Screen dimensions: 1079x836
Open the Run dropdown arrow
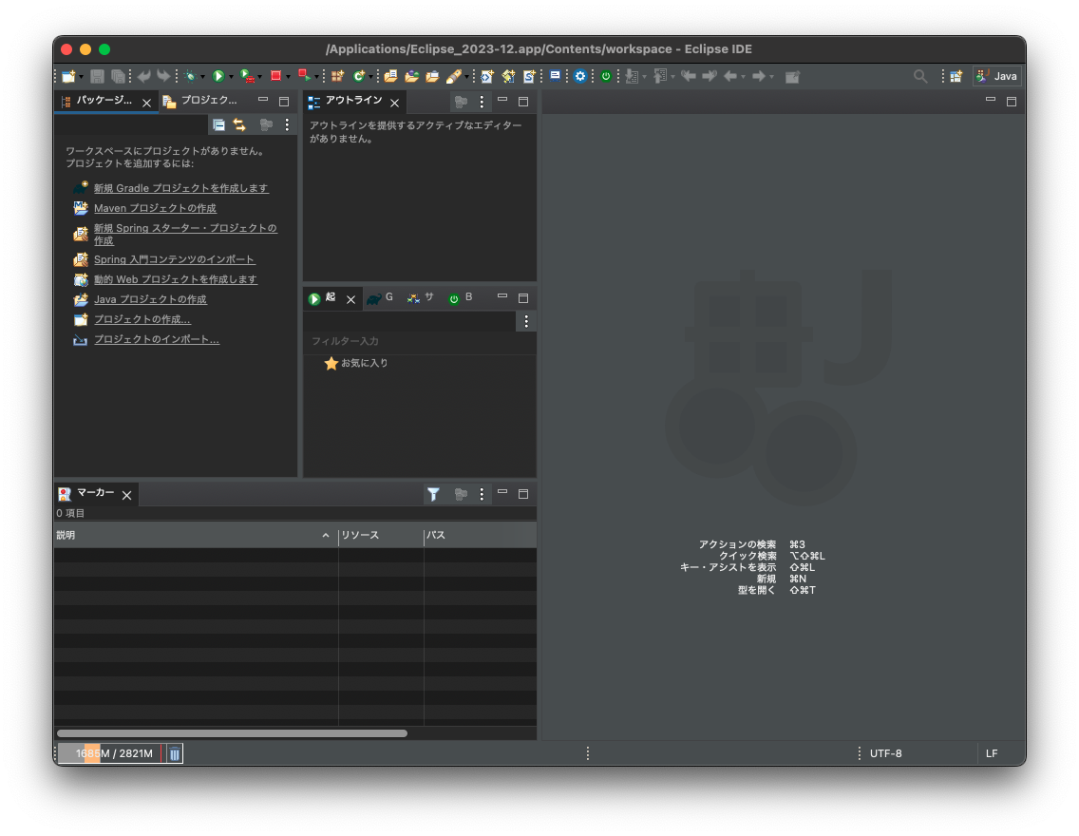pos(231,77)
